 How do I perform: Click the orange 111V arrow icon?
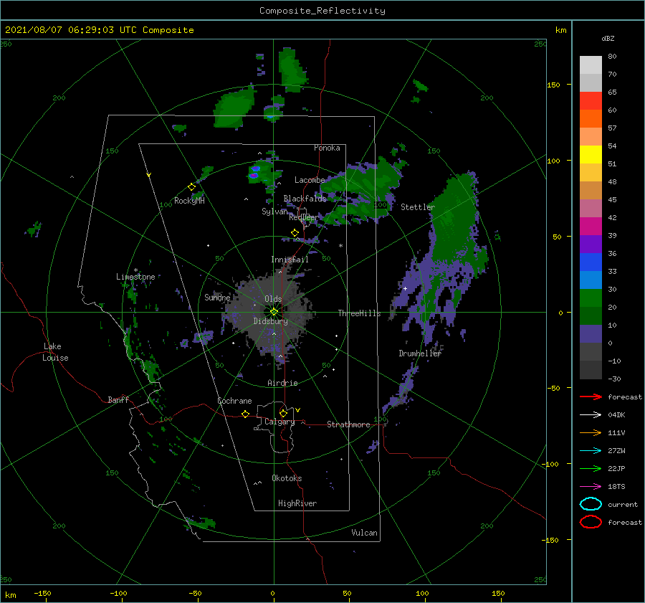(591, 432)
